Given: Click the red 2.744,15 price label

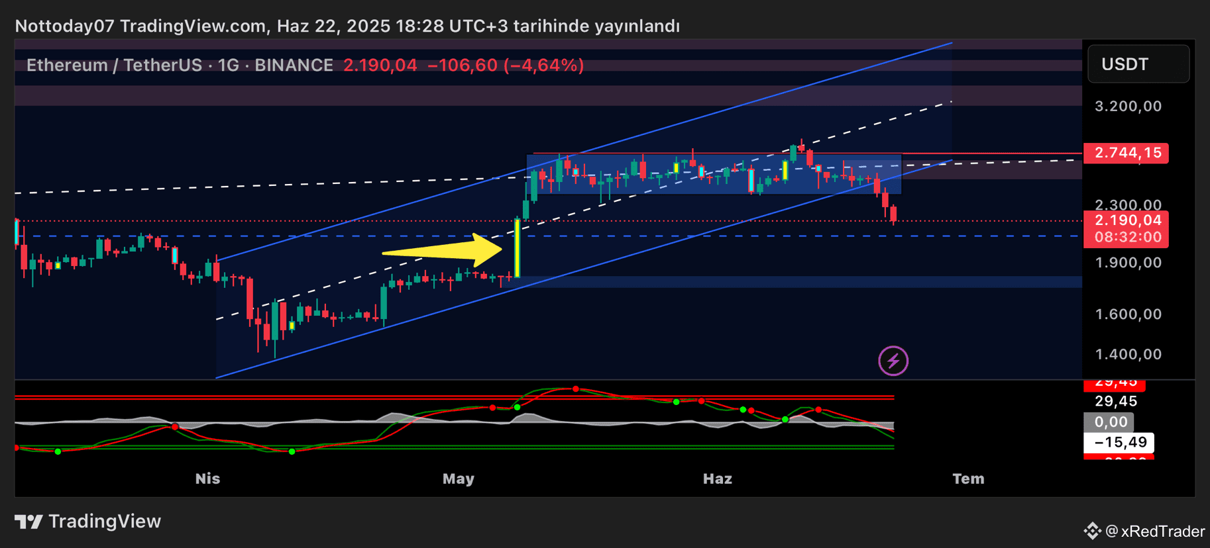Looking at the screenshot, I should click(1126, 153).
